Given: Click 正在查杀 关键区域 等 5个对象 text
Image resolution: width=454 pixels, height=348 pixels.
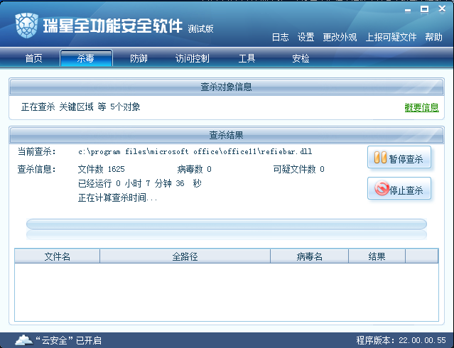Looking at the screenshot, I should (81, 107).
